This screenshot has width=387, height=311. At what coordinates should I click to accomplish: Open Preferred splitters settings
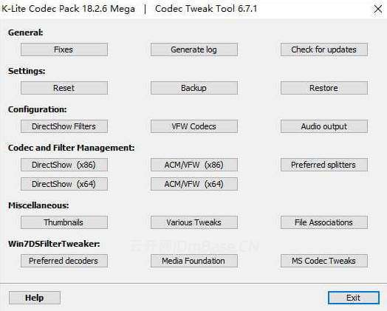[x=324, y=165]
